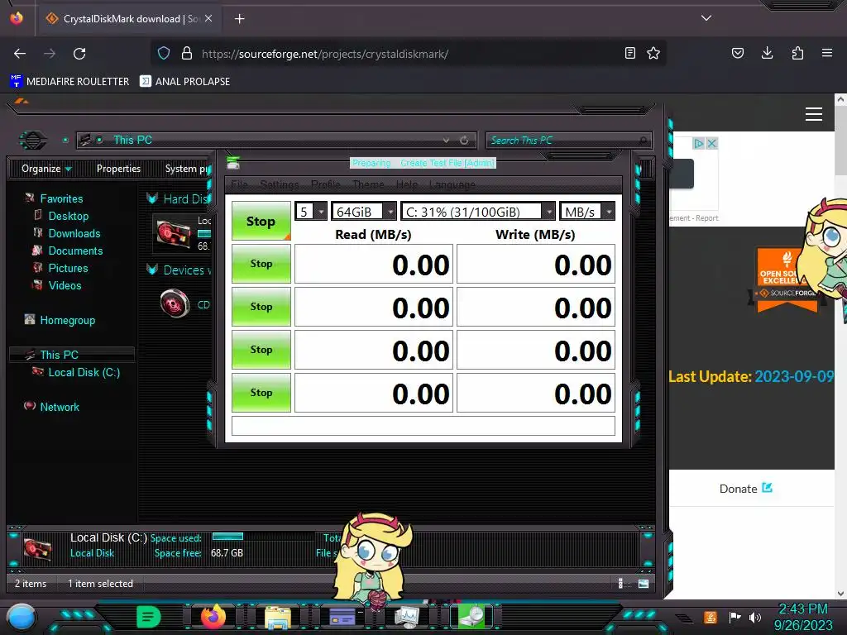Open the unit dropdown showing MB/s
Screen dimensions: 847x635
[587, 211]
